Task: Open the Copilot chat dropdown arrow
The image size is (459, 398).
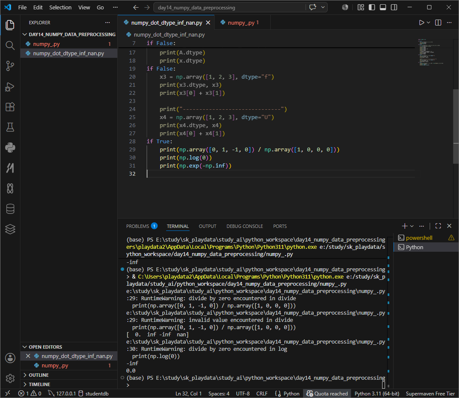Action: pos(323,7)
